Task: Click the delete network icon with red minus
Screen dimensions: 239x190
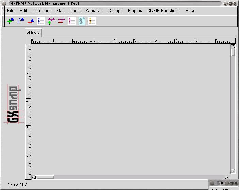Action: pos(62,21)
